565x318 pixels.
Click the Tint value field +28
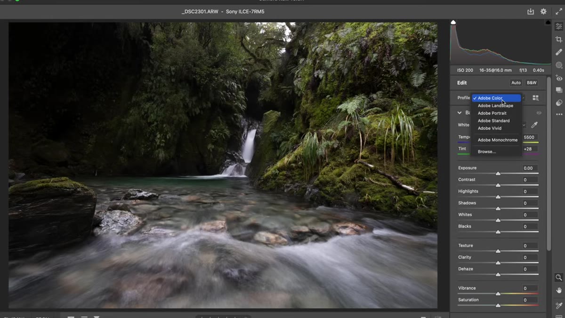530,149
